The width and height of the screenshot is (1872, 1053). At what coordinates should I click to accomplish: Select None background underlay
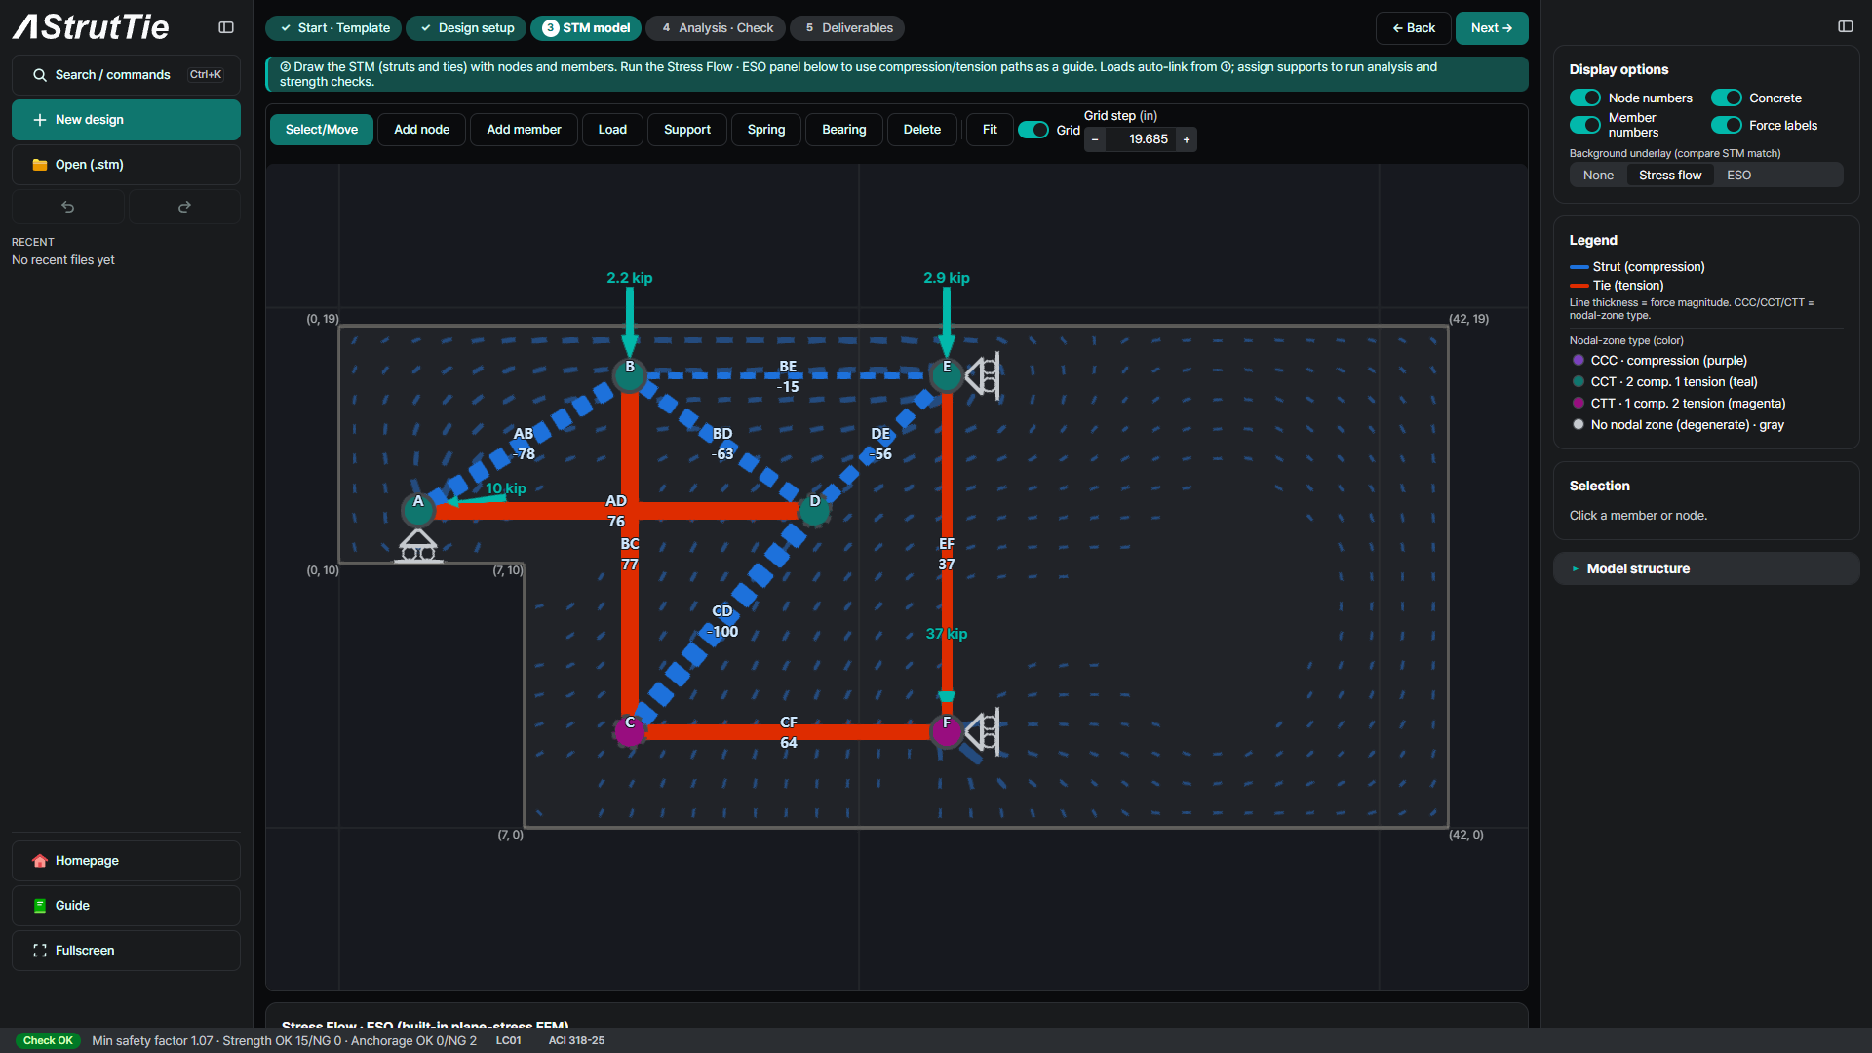(1598, 175)
